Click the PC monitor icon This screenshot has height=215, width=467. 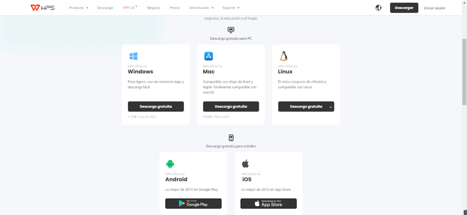pyautogui.click(x=231, y=29)
